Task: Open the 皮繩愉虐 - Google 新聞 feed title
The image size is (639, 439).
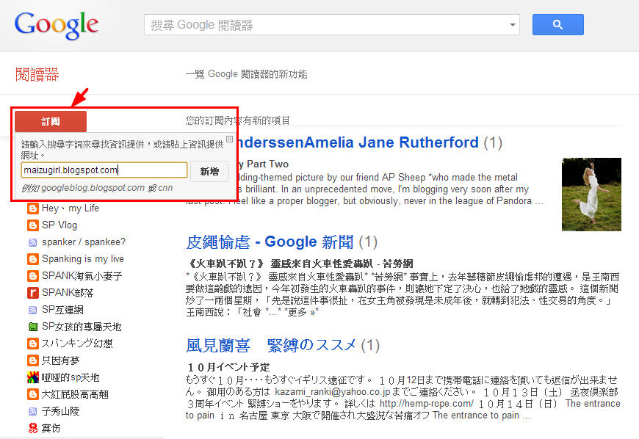Action: 270,242
